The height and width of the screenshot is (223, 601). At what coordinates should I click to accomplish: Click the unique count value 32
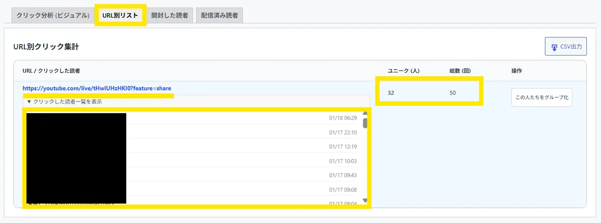pyautogui.click(x=391, y=93)
